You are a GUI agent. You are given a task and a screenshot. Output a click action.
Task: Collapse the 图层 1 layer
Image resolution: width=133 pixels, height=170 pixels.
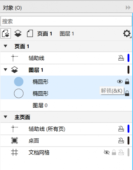(x=5, y=70)
